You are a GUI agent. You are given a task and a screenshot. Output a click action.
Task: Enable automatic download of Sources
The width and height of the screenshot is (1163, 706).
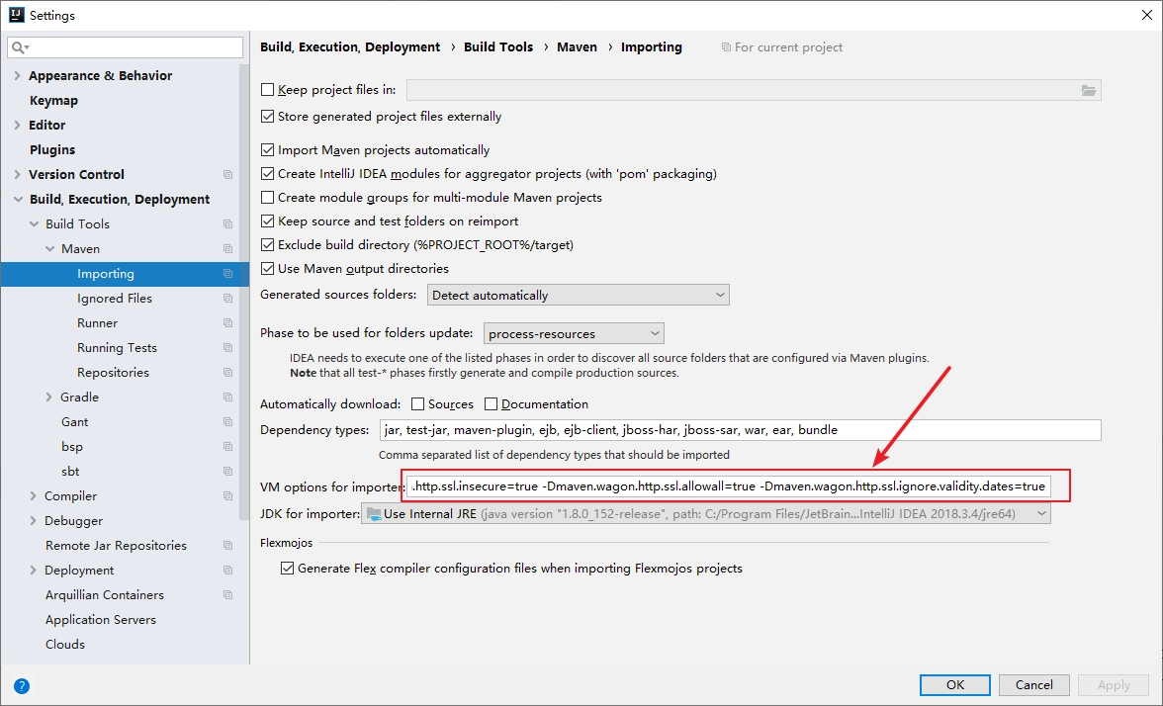[x=417, y=404]
